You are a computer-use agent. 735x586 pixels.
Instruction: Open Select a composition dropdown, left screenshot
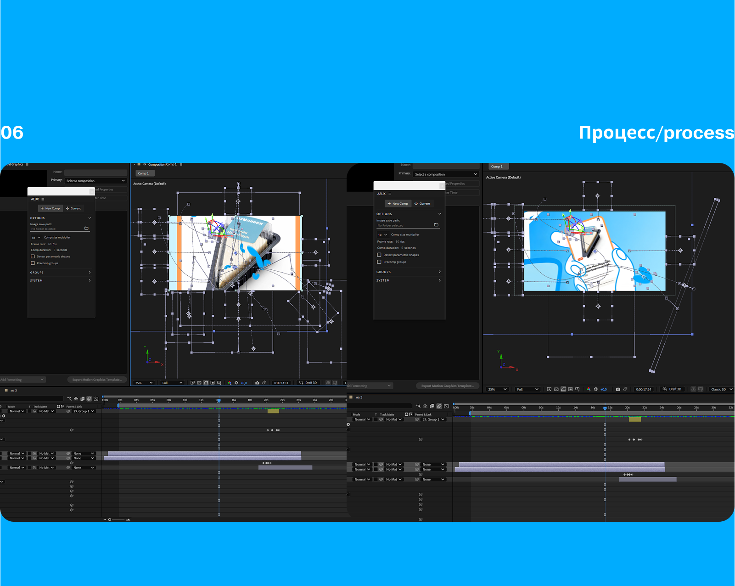point(95,181)
